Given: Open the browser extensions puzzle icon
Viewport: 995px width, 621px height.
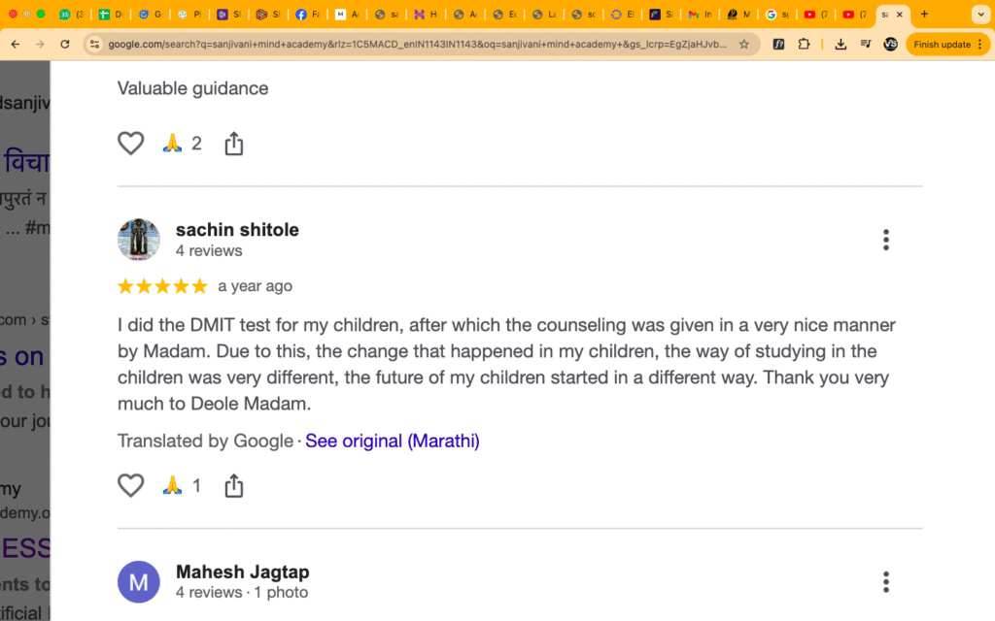Looking at the screenshot, I should (x=804, y=44).
